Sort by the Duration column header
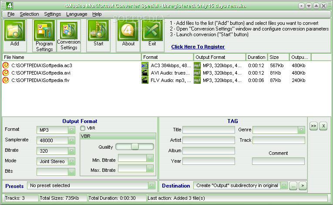Screen dimensions: 333x205 pyautogui.click(x=257, y=57)
